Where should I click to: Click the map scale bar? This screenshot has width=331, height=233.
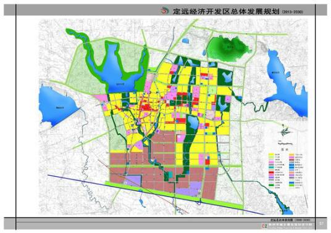click(285, 143)
